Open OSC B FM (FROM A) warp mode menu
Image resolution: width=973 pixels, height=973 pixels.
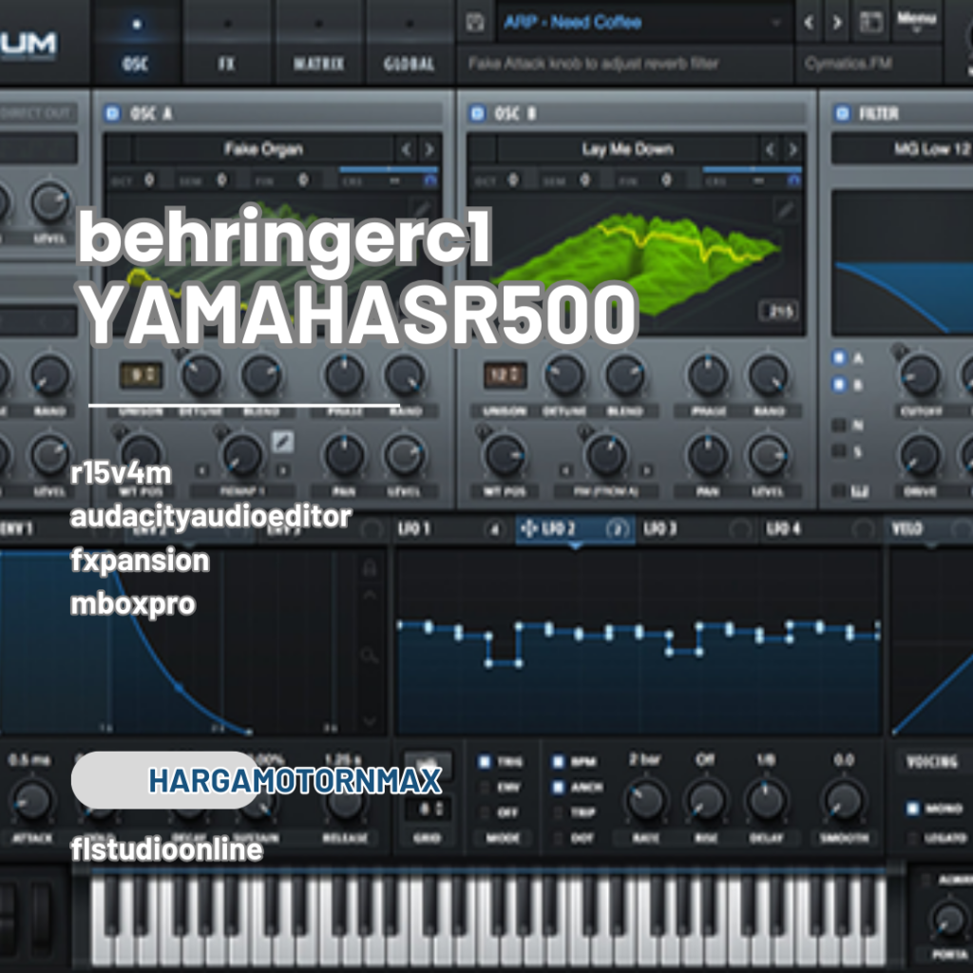pyautogui.click(x=605, y=491)
